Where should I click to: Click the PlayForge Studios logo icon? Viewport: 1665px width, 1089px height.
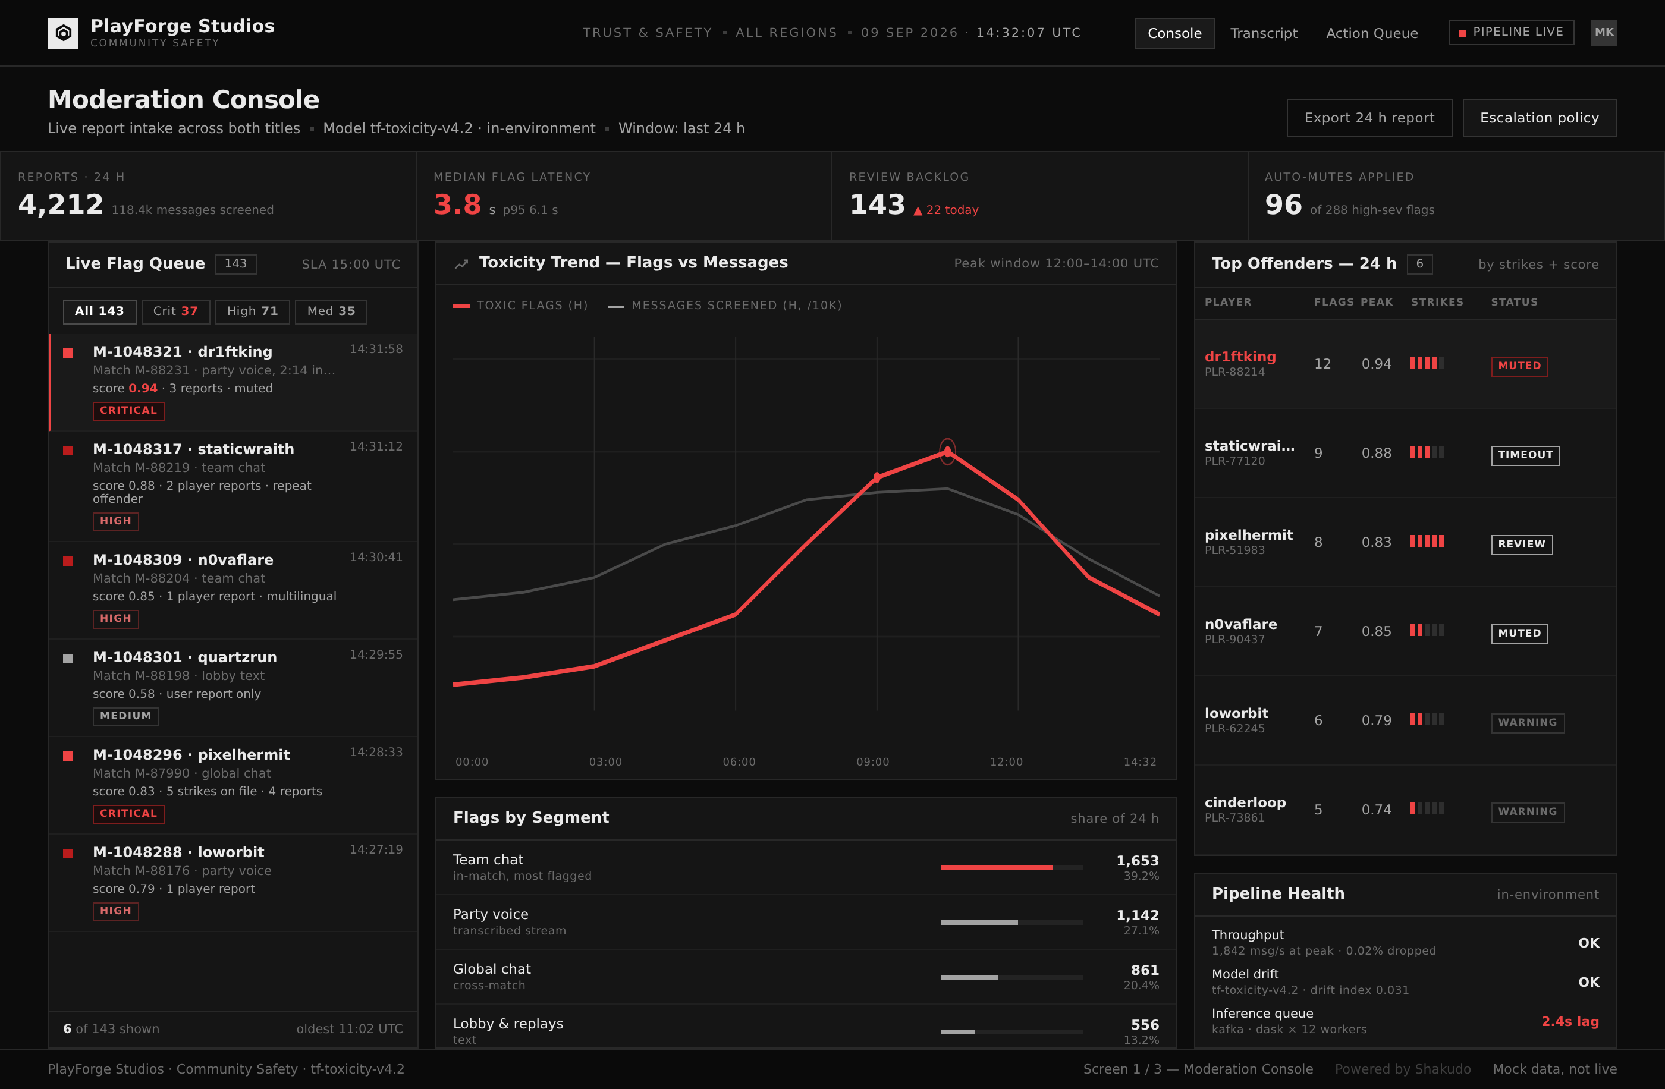[x=63, y=33]
